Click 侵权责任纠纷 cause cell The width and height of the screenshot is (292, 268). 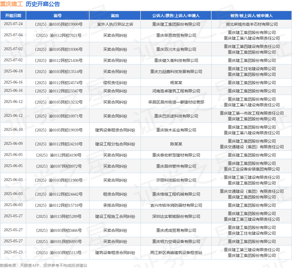click(115, 83)
